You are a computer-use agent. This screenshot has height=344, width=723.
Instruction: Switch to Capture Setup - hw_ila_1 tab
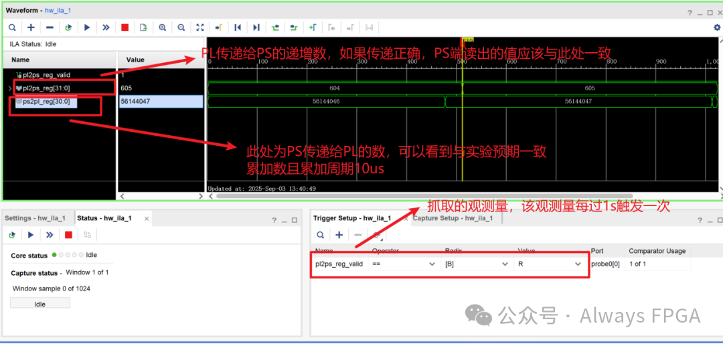(453, 218)
